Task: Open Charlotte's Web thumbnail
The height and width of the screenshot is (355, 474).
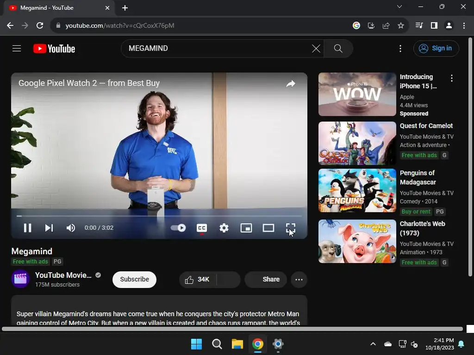Action: 357,241
